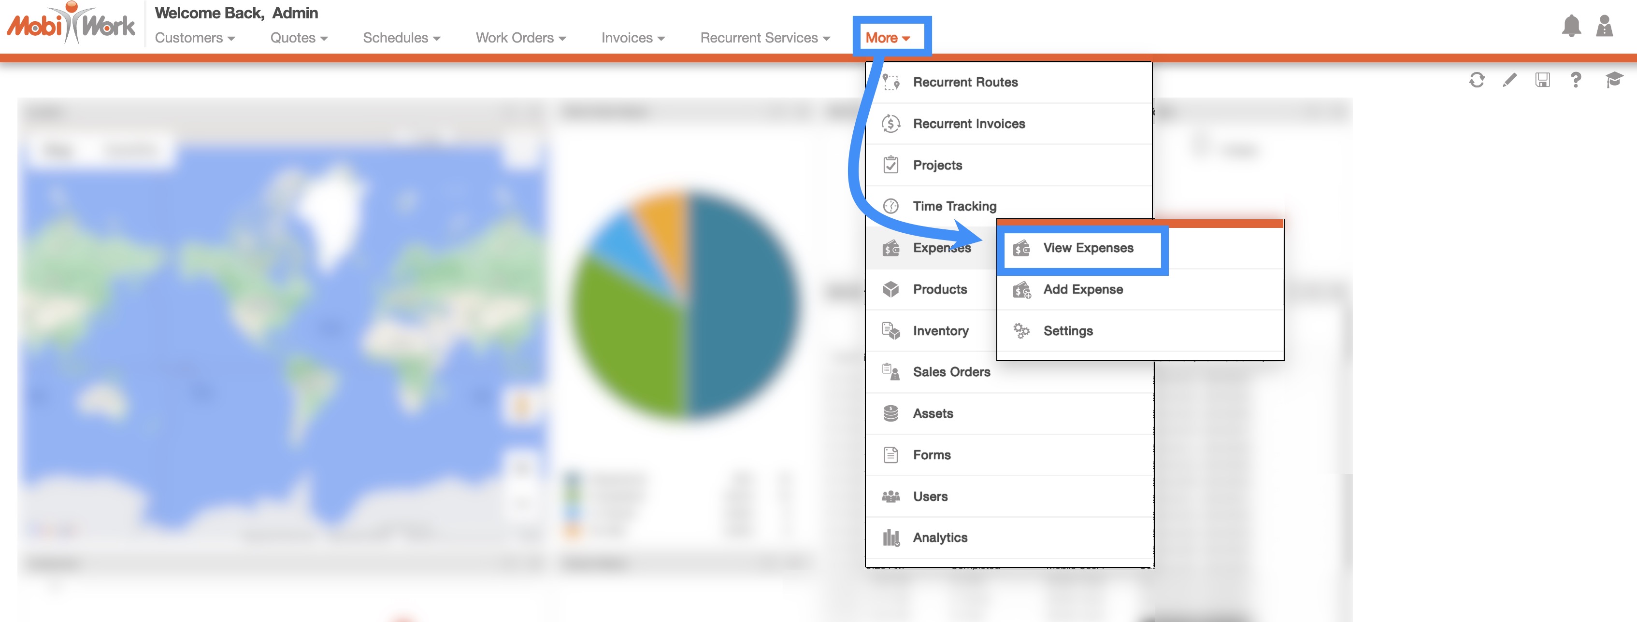Click the pencil edit dashboard icon
Screen dimensions: 1637x622
pos(1509,80)
